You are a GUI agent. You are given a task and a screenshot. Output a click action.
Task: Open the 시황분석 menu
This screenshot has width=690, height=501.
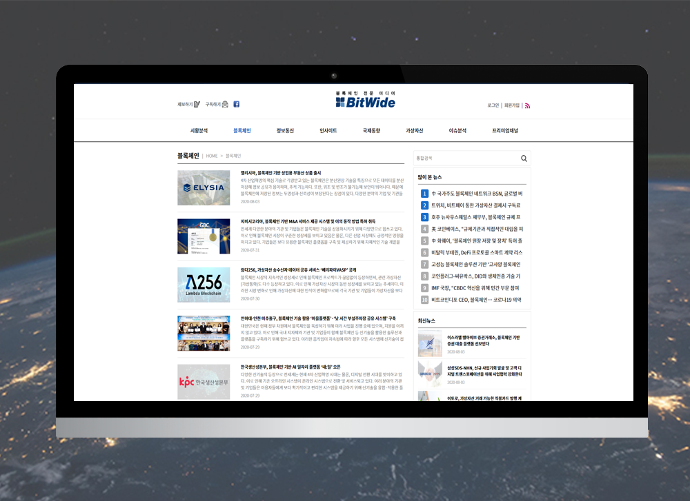point(199,130)
